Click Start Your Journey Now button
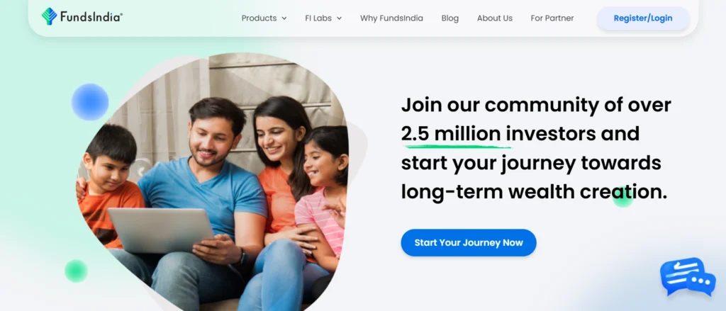This screenshot has height=311, width=726. pyautogui.click(x=469, y=242)
